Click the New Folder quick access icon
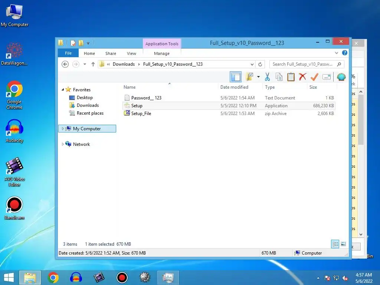 (81, 43)
